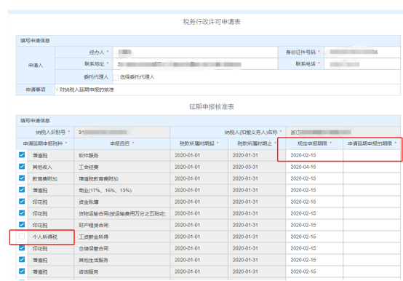Click the 身份证件号码 input field

coord(362,52)
